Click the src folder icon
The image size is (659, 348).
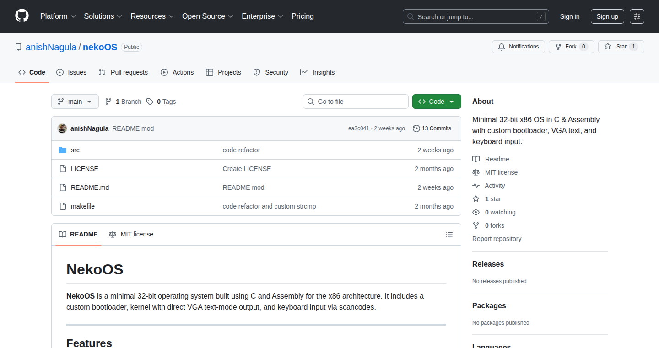(x=63, y=150)
